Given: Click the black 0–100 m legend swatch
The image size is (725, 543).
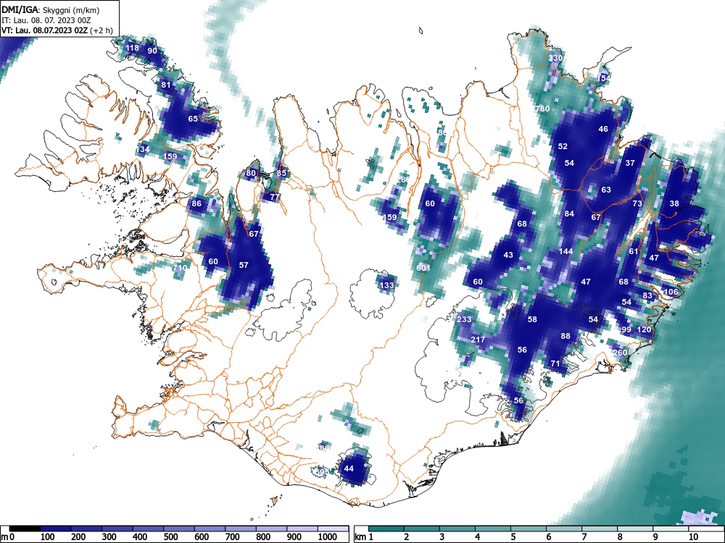Looking at the screenshot, I should pyautogui.click(x=25, y=529).
